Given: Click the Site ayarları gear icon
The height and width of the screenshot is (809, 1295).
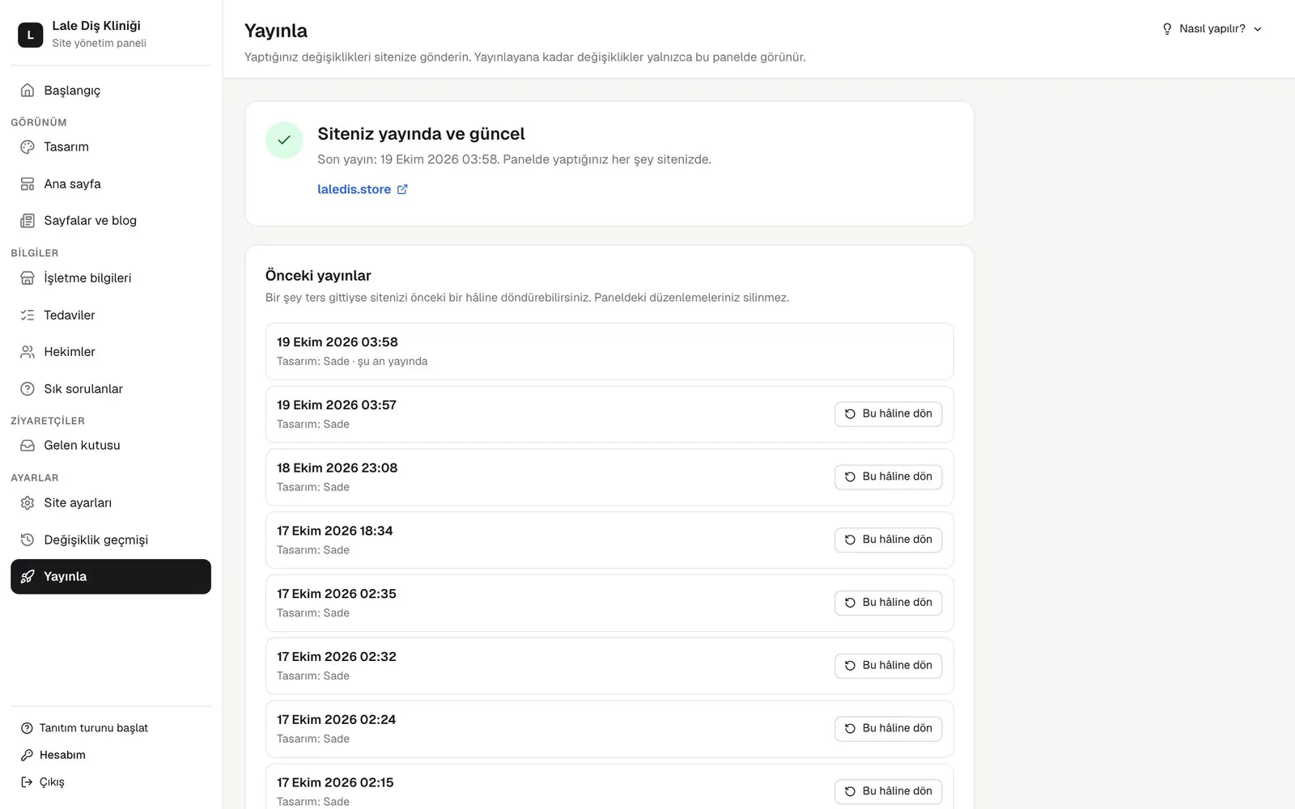Looking at the screenshot, I should 28,503.
